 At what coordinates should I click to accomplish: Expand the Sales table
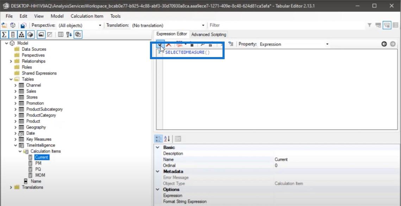(15, 91)
